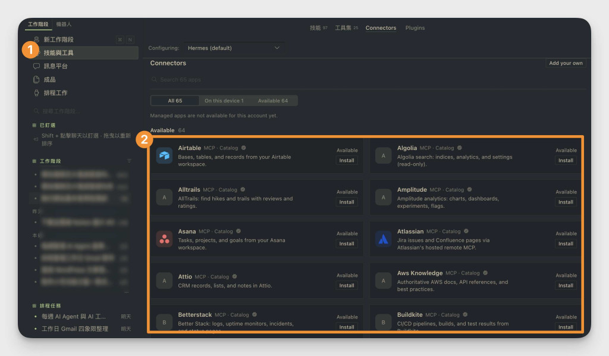This screenshot has height=356, width=609.
Task: Open the Plugins tab
Action: click(415, 27)
